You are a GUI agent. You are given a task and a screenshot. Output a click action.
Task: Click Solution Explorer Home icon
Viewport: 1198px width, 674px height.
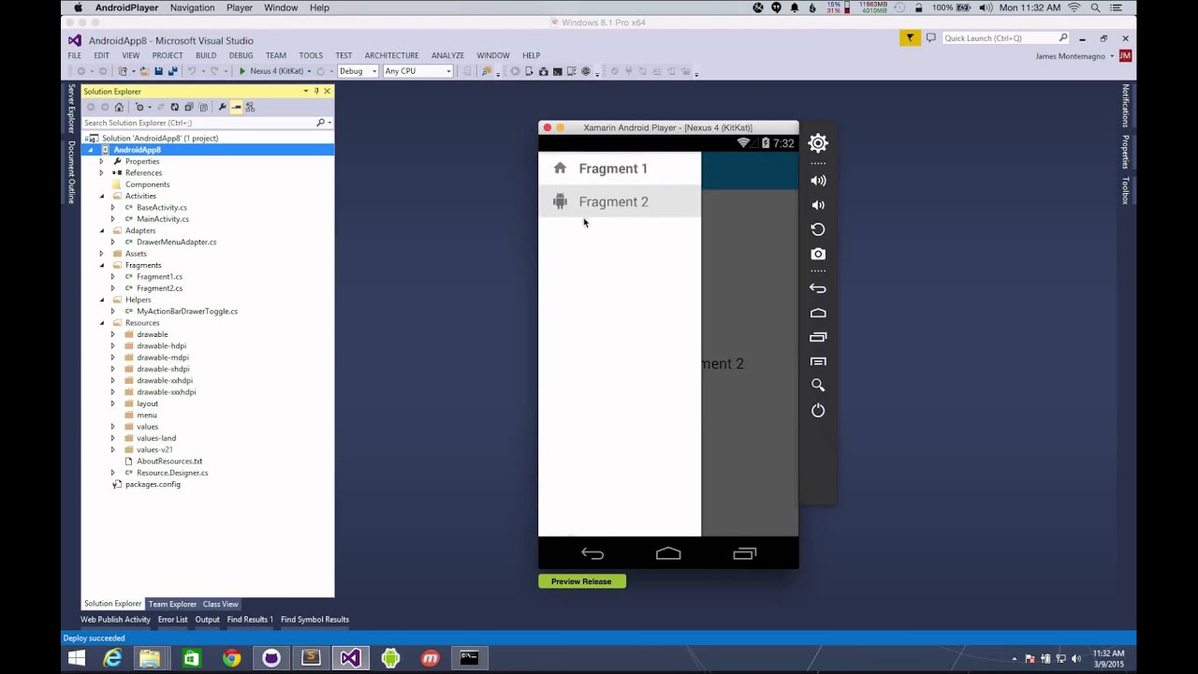click(x=119, y=107)
